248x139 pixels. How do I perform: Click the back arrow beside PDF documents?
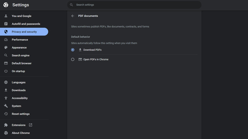[x=73, y=16]
